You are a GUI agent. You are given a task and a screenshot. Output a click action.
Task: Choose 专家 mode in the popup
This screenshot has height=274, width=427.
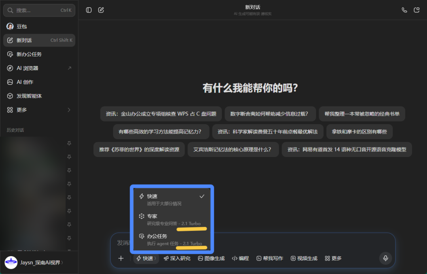point(172,219)
